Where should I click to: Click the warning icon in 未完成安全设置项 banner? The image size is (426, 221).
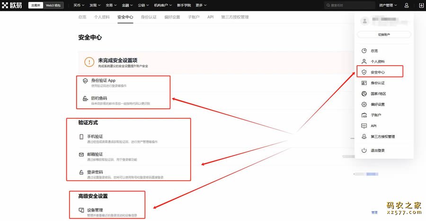89,62
